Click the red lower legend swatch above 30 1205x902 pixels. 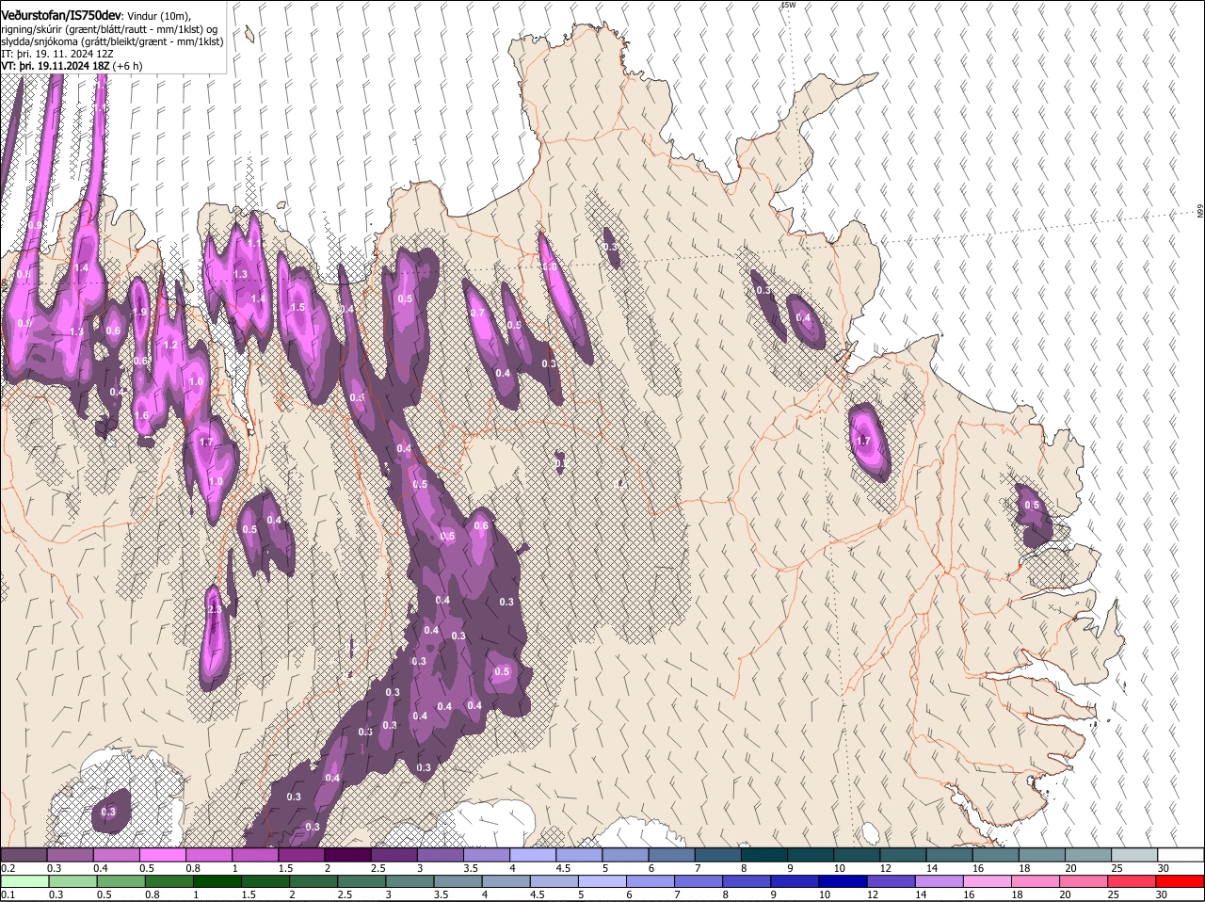click(x=1181, y=881)
